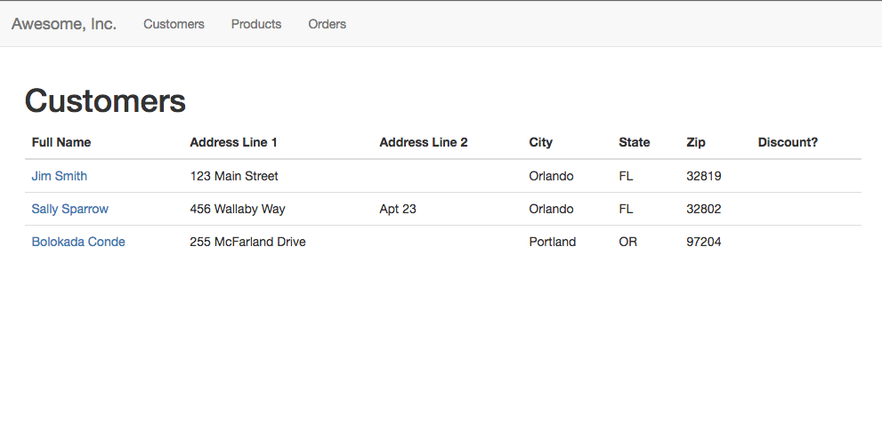Screen dimensions: 882x438
Task: Click the City column header
Action: click(540, 143)
